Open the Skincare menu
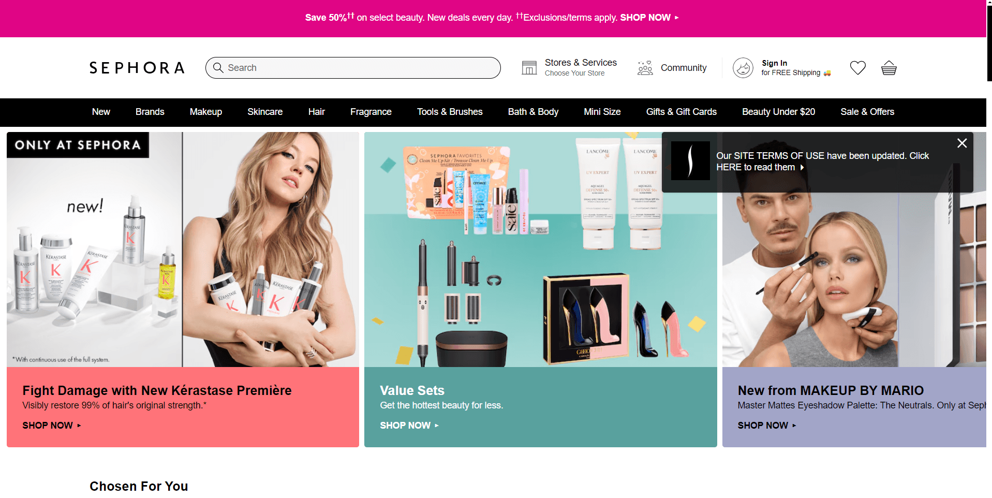Viewport: 992px width, 498px height. pyautogui.click(x=265, y=112)
